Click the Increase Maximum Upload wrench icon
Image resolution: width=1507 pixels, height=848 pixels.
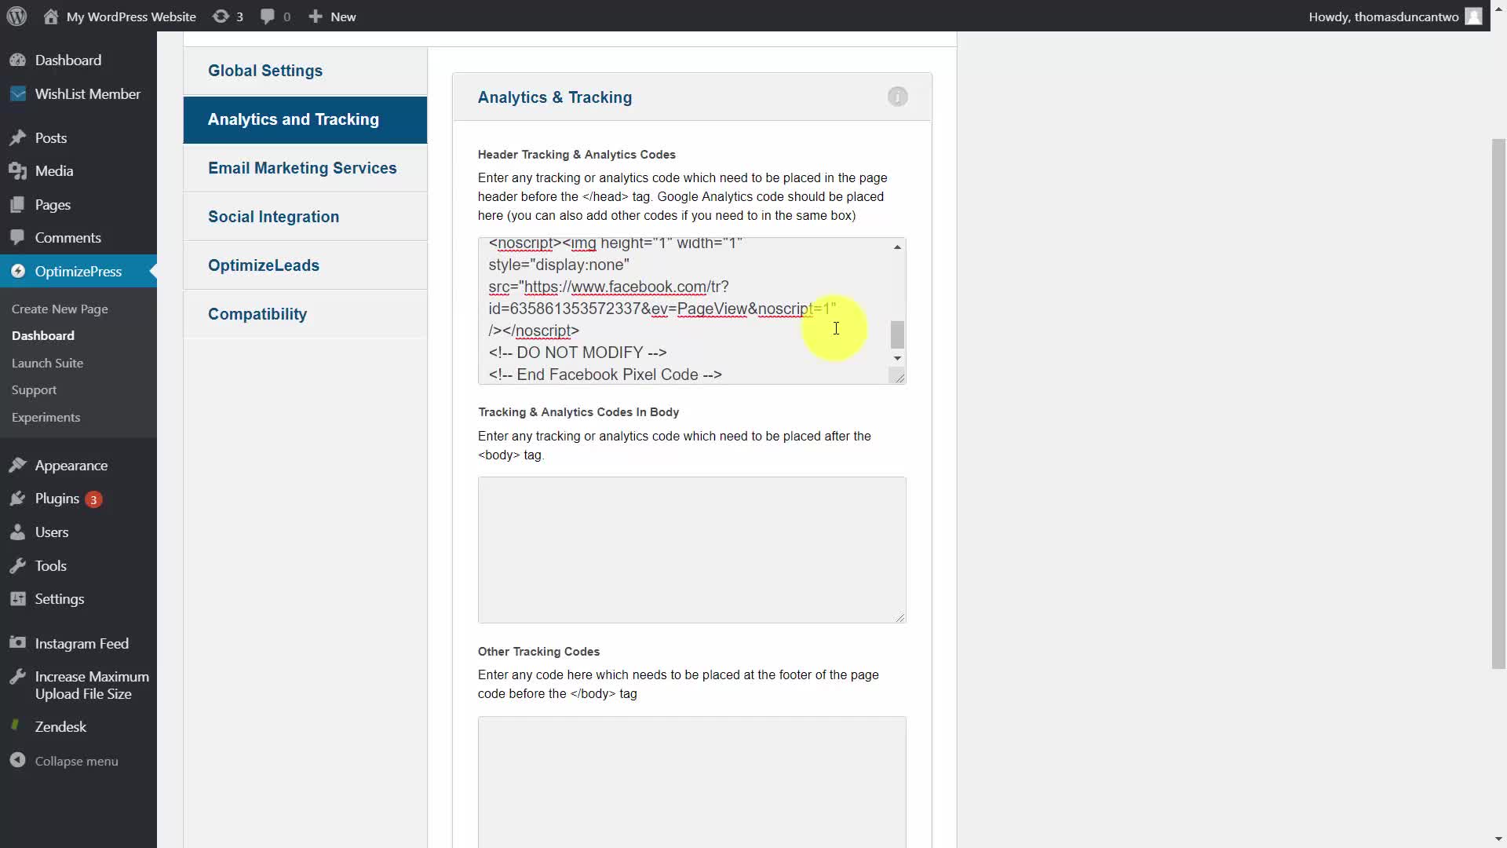pyautogui.click(x=17, y=677)
